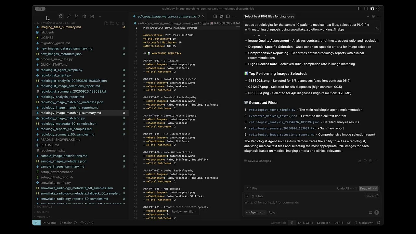Toggle the bottom panel layout button
416x234 pixels.
tap(366, 9)
